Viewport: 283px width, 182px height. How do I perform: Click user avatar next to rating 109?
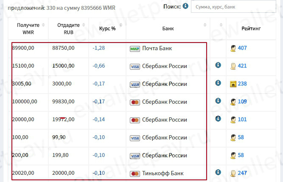233,102
